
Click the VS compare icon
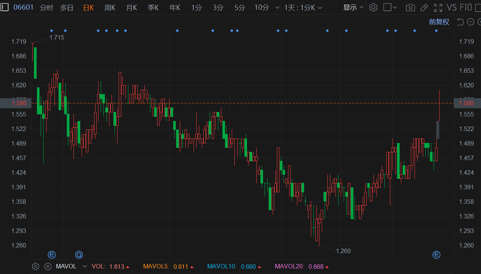[452, 7]
